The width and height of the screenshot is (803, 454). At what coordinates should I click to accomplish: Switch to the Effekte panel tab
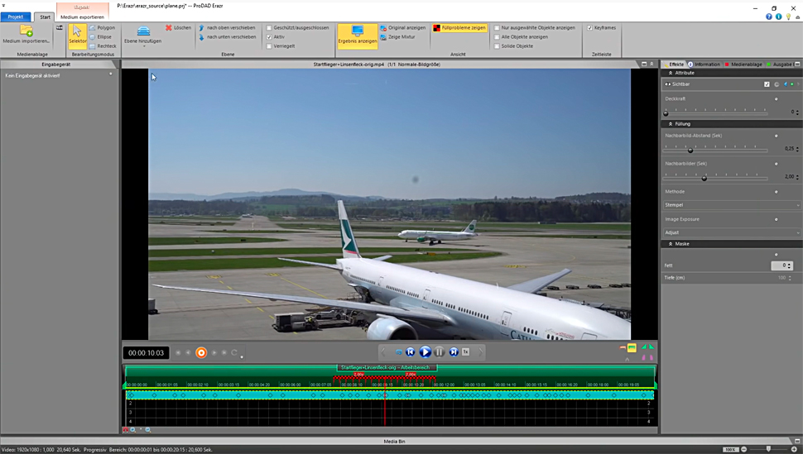(x=673, y=65)
